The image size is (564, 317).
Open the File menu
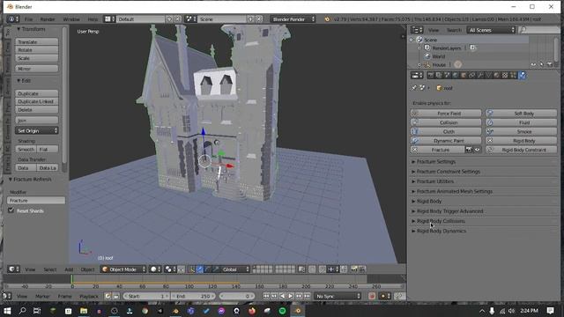coord(29,19)
